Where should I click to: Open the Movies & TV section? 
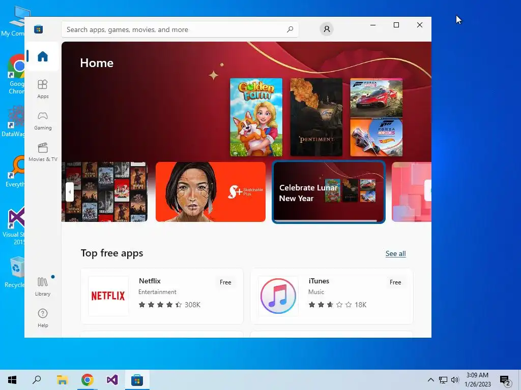43,152
